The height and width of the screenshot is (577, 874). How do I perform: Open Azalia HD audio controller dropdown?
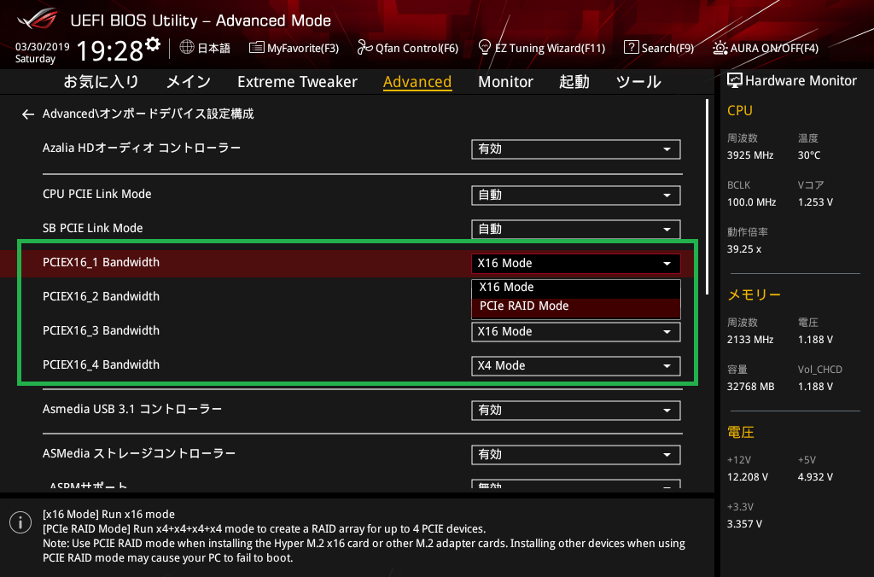(576, 149)
